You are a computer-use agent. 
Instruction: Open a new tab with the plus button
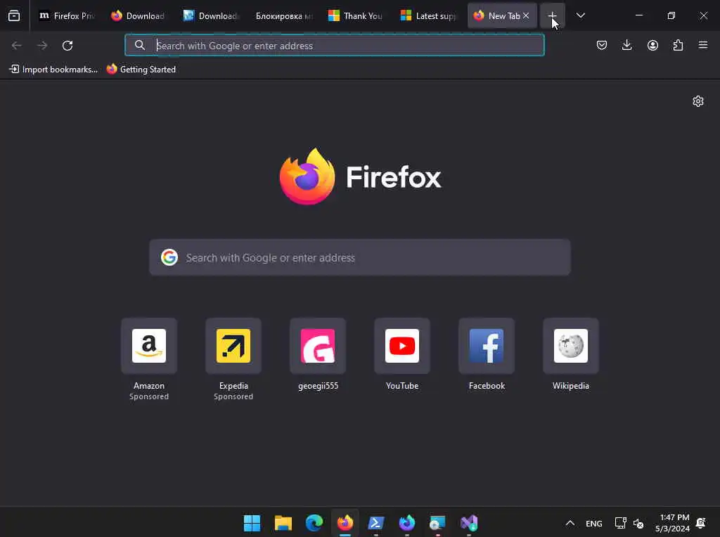553,15
